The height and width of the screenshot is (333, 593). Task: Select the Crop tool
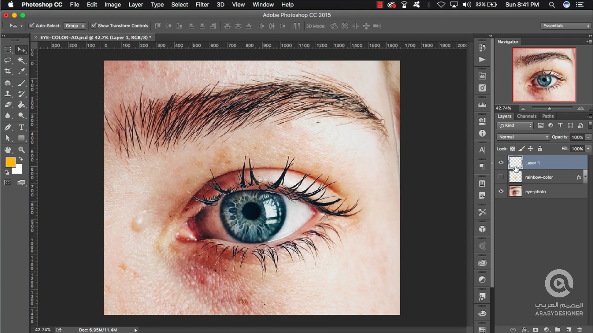tap(8, 71)
